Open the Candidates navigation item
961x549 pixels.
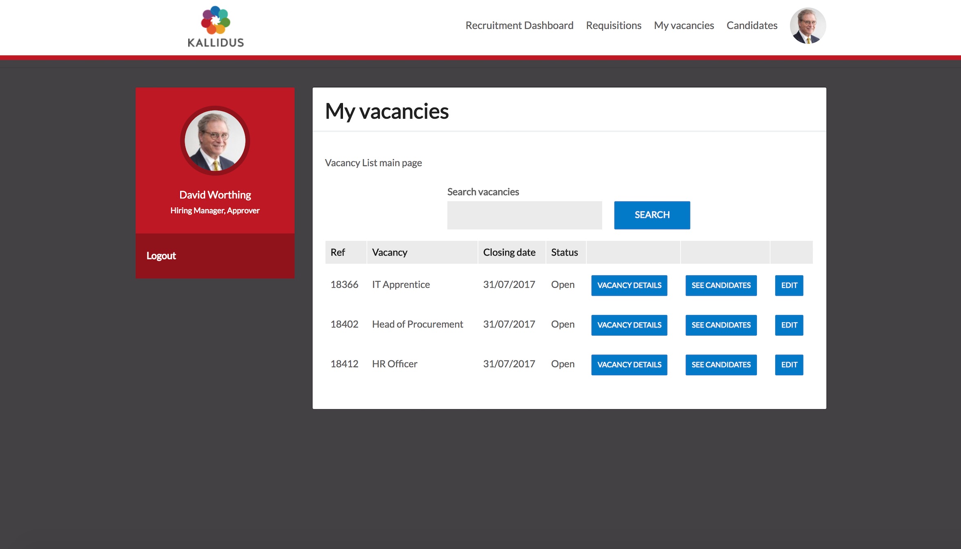pos(752,26)
